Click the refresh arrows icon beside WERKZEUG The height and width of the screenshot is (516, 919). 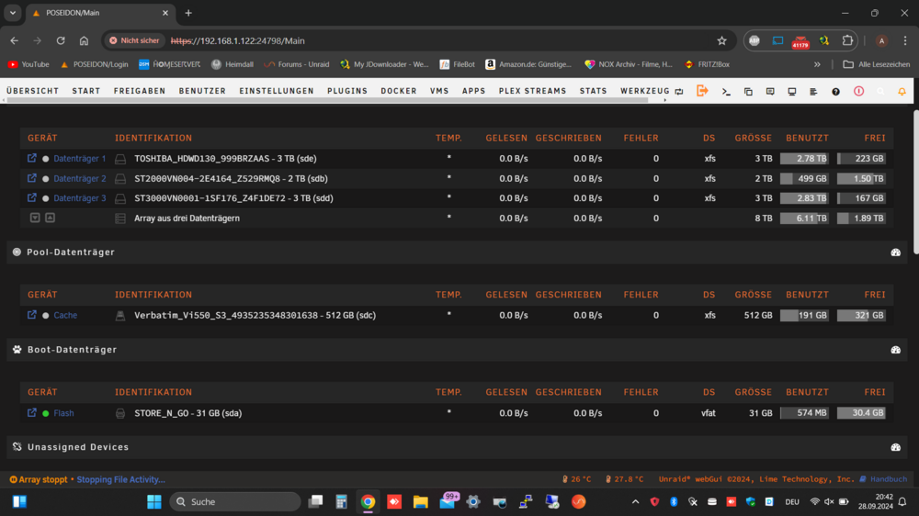click(679, 92)
